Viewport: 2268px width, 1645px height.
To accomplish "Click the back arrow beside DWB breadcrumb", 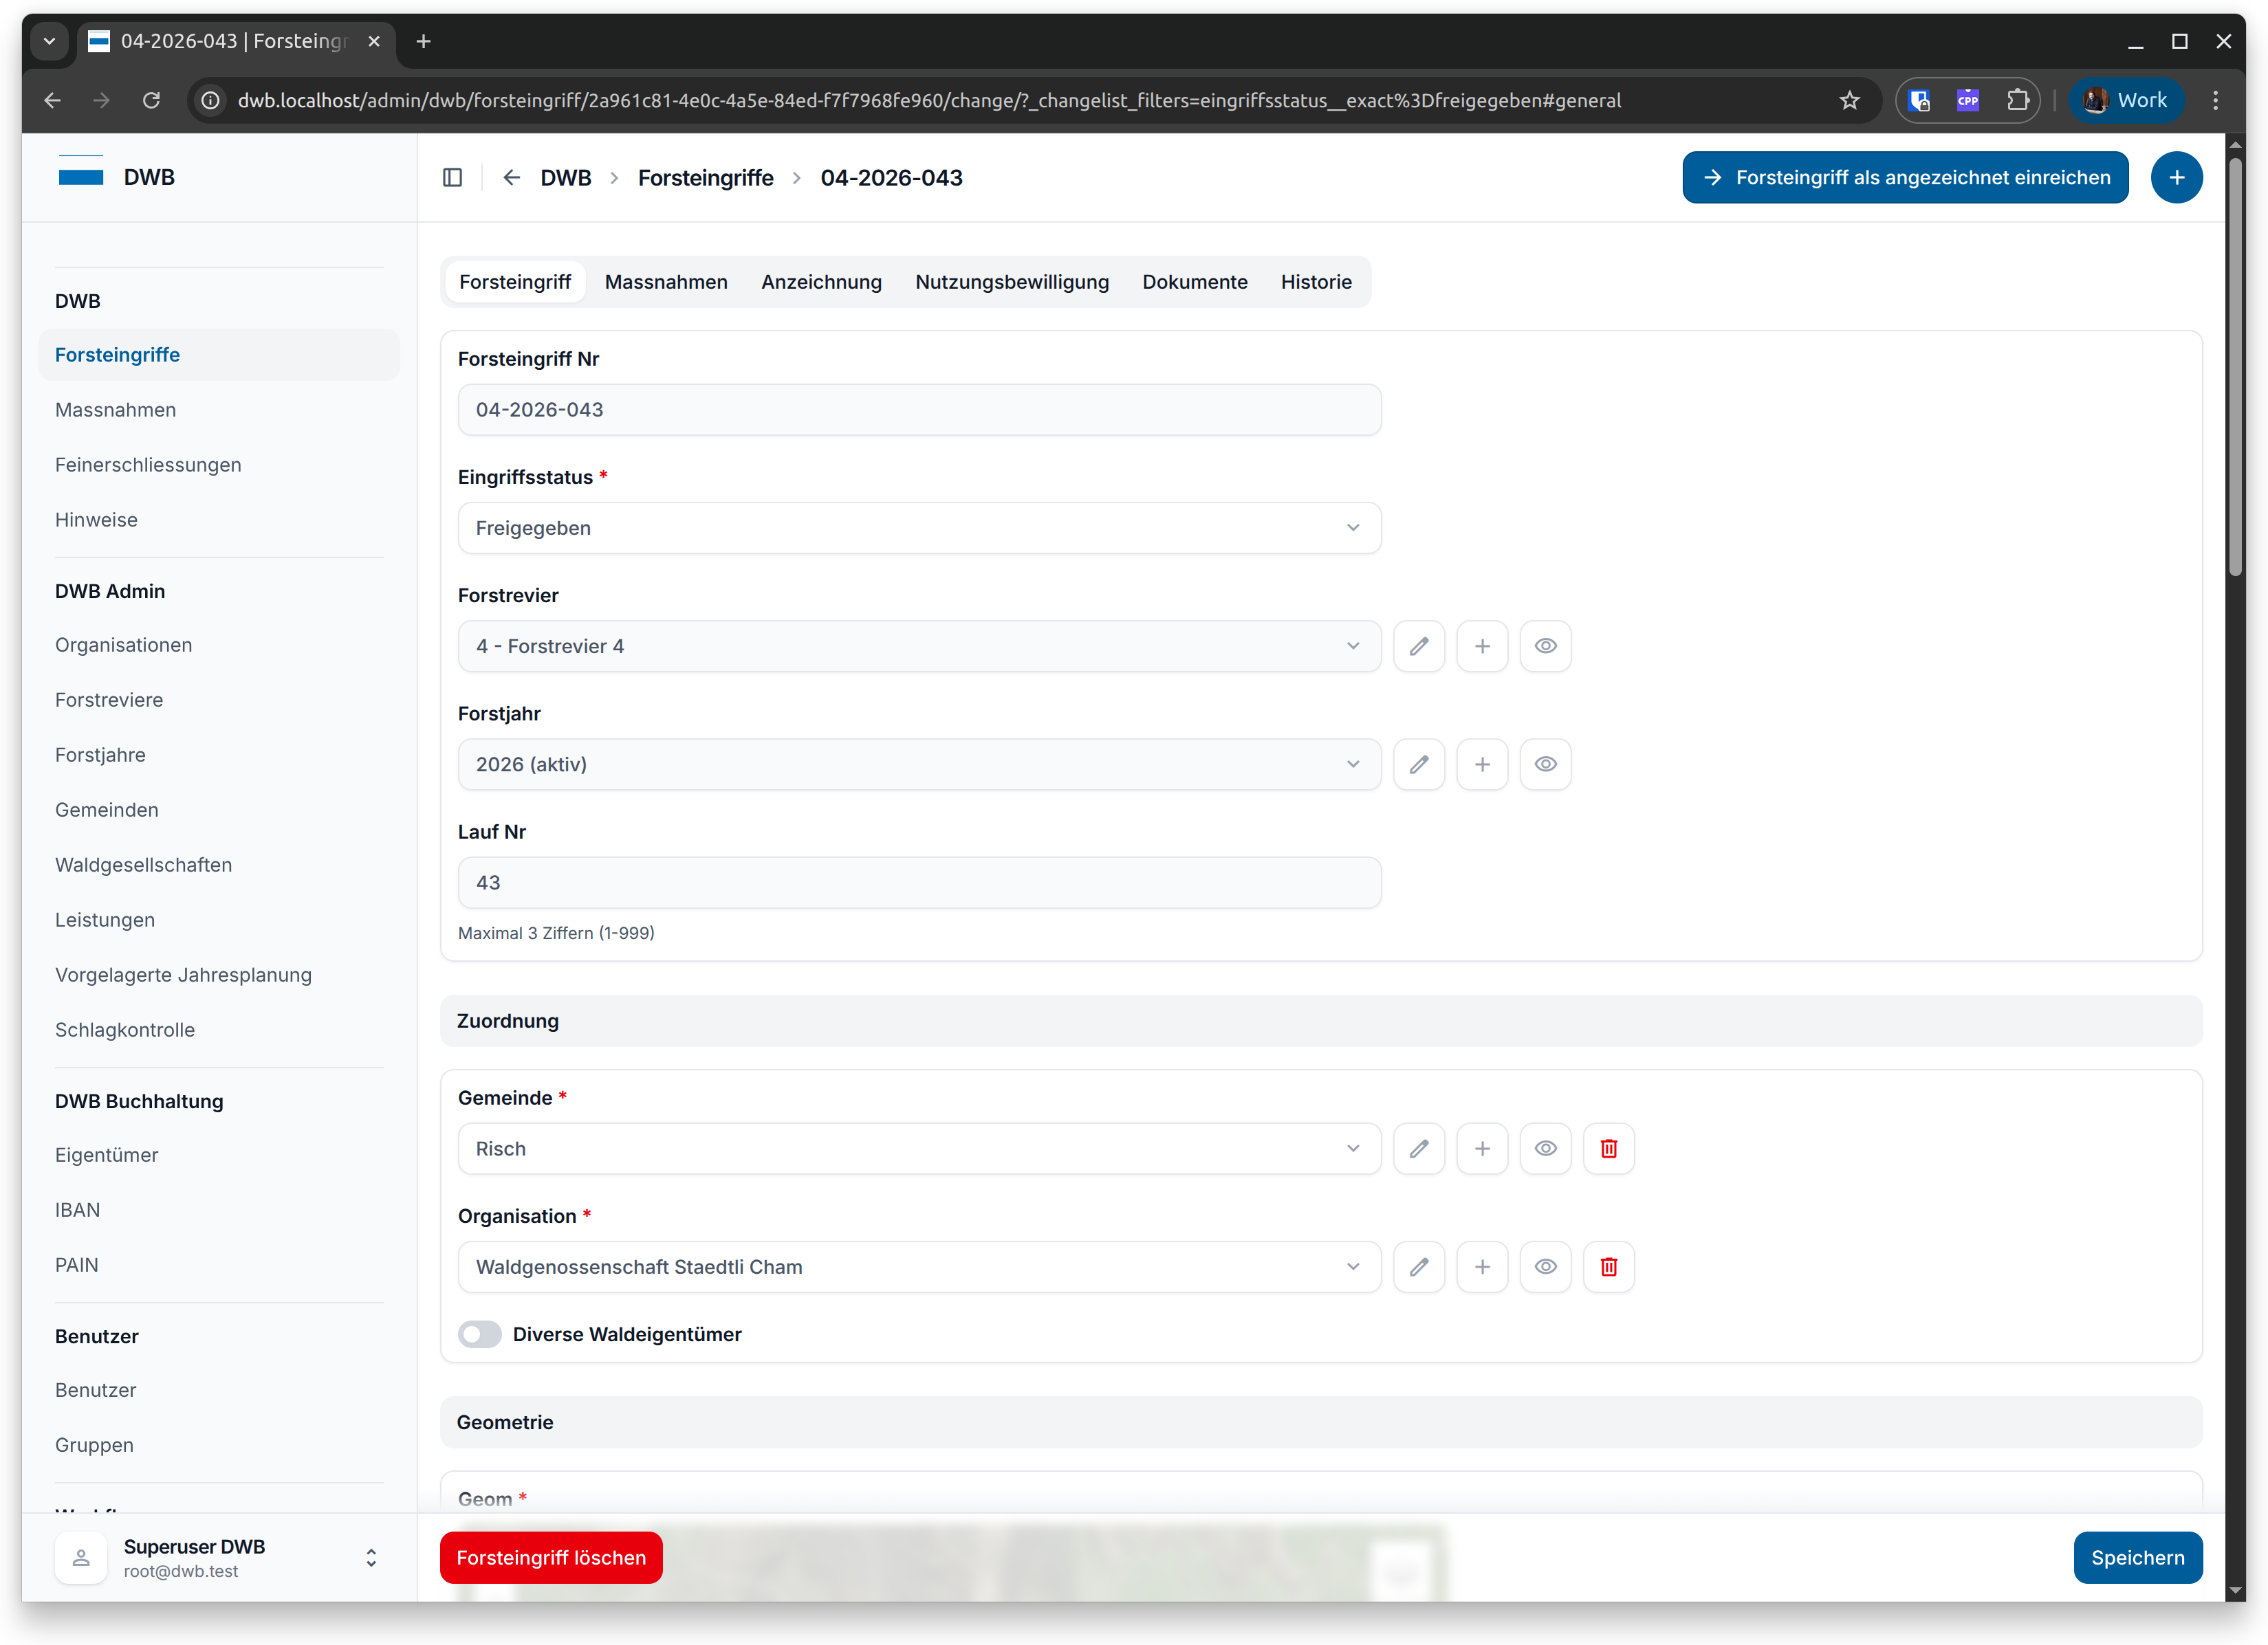I will [511, 177].
